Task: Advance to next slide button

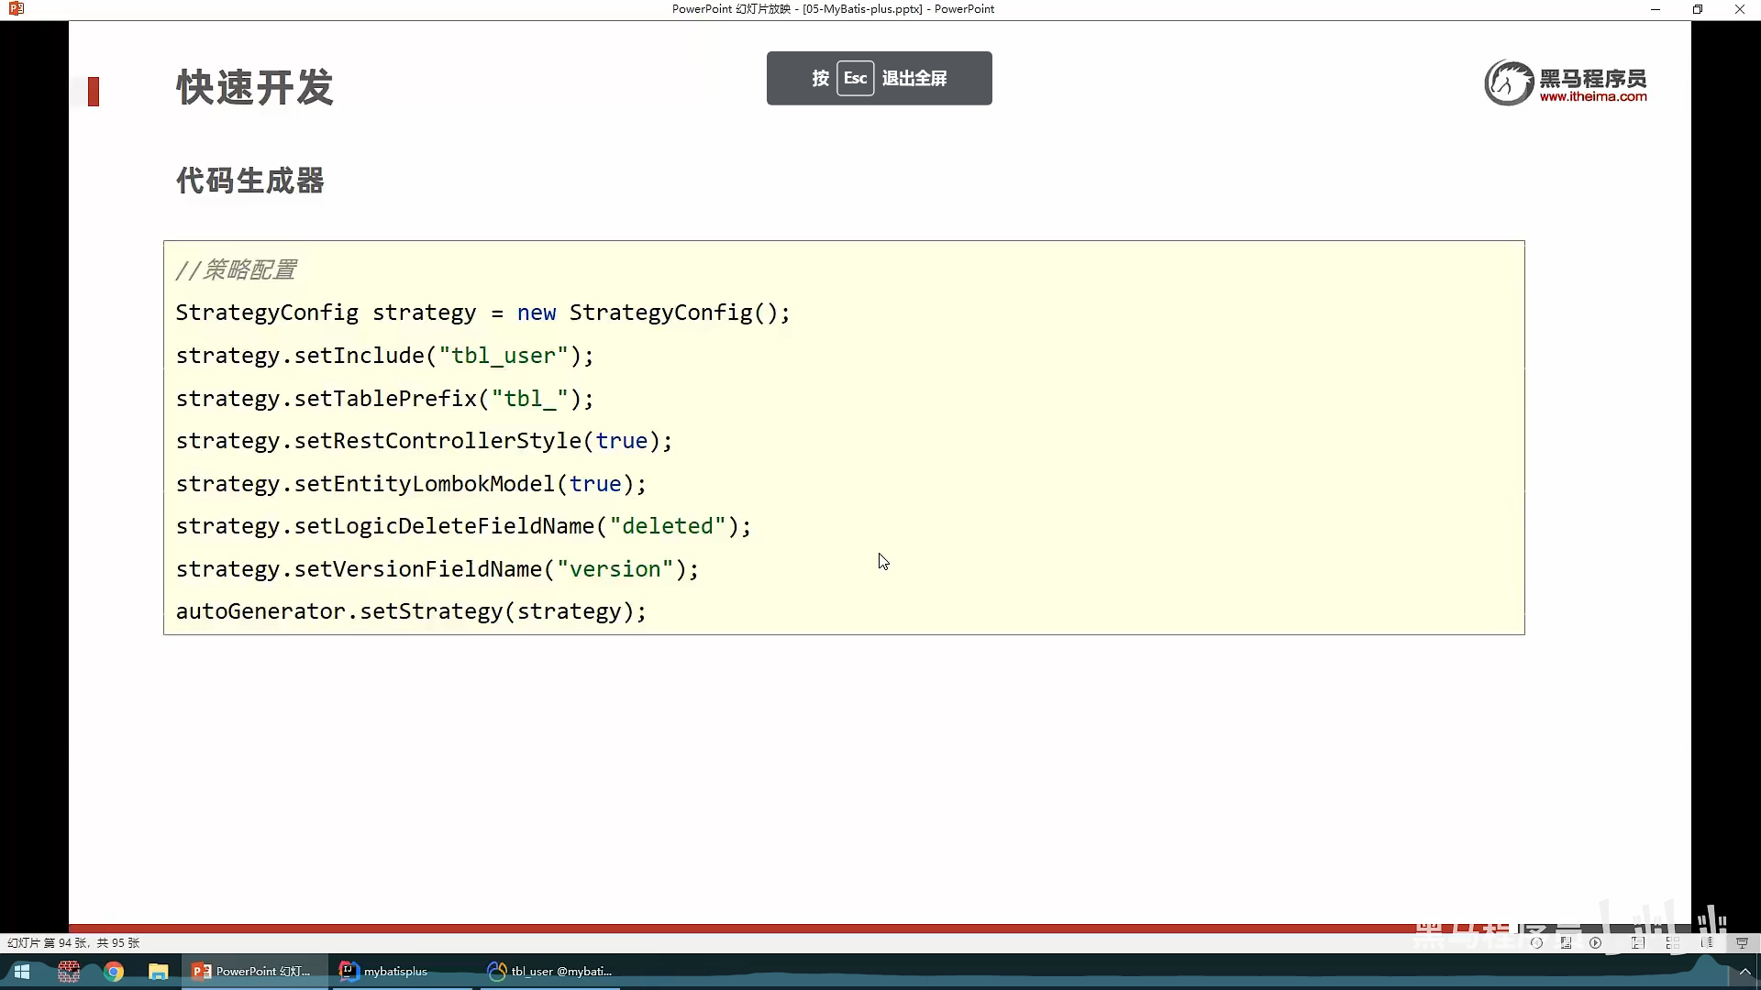Action: point(1596,942)
